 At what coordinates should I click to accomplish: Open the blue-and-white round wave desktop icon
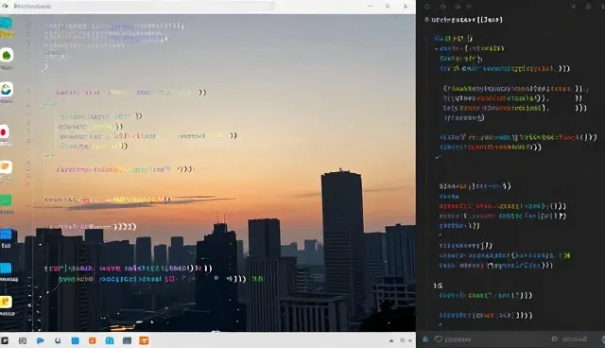(x=7, y=90)
